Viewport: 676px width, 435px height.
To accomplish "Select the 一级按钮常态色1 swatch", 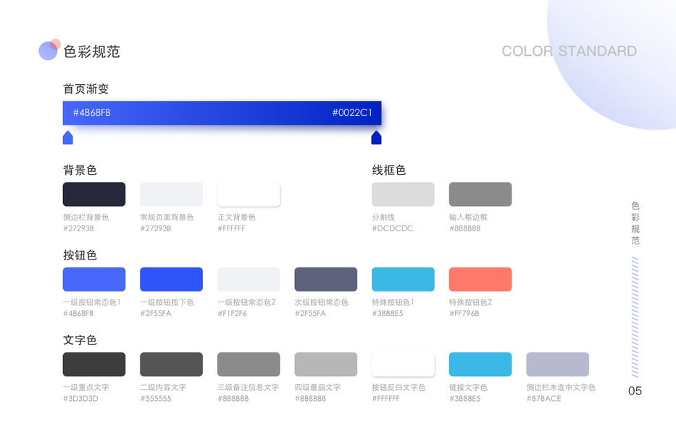I will 94,279.
